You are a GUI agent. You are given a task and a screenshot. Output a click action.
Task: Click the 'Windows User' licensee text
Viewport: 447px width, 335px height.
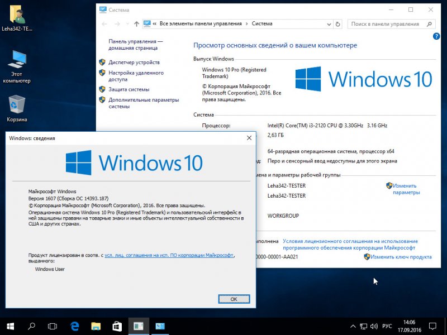click(50, 269)
